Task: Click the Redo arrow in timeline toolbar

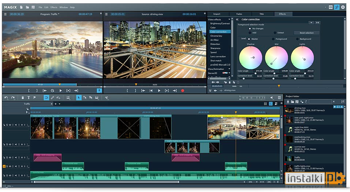Action: click(13, 98)
